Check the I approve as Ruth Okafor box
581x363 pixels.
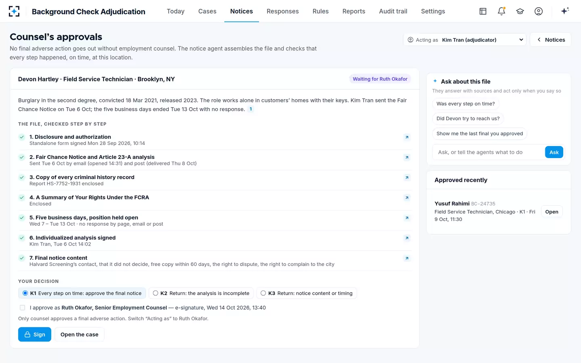click(x=22, y=308)
